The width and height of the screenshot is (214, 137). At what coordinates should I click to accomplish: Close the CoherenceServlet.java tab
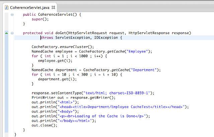[x=53, y=7]
